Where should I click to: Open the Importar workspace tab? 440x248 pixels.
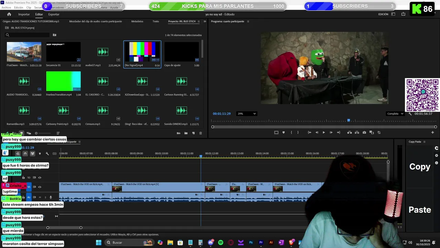(x=24, y=14)
